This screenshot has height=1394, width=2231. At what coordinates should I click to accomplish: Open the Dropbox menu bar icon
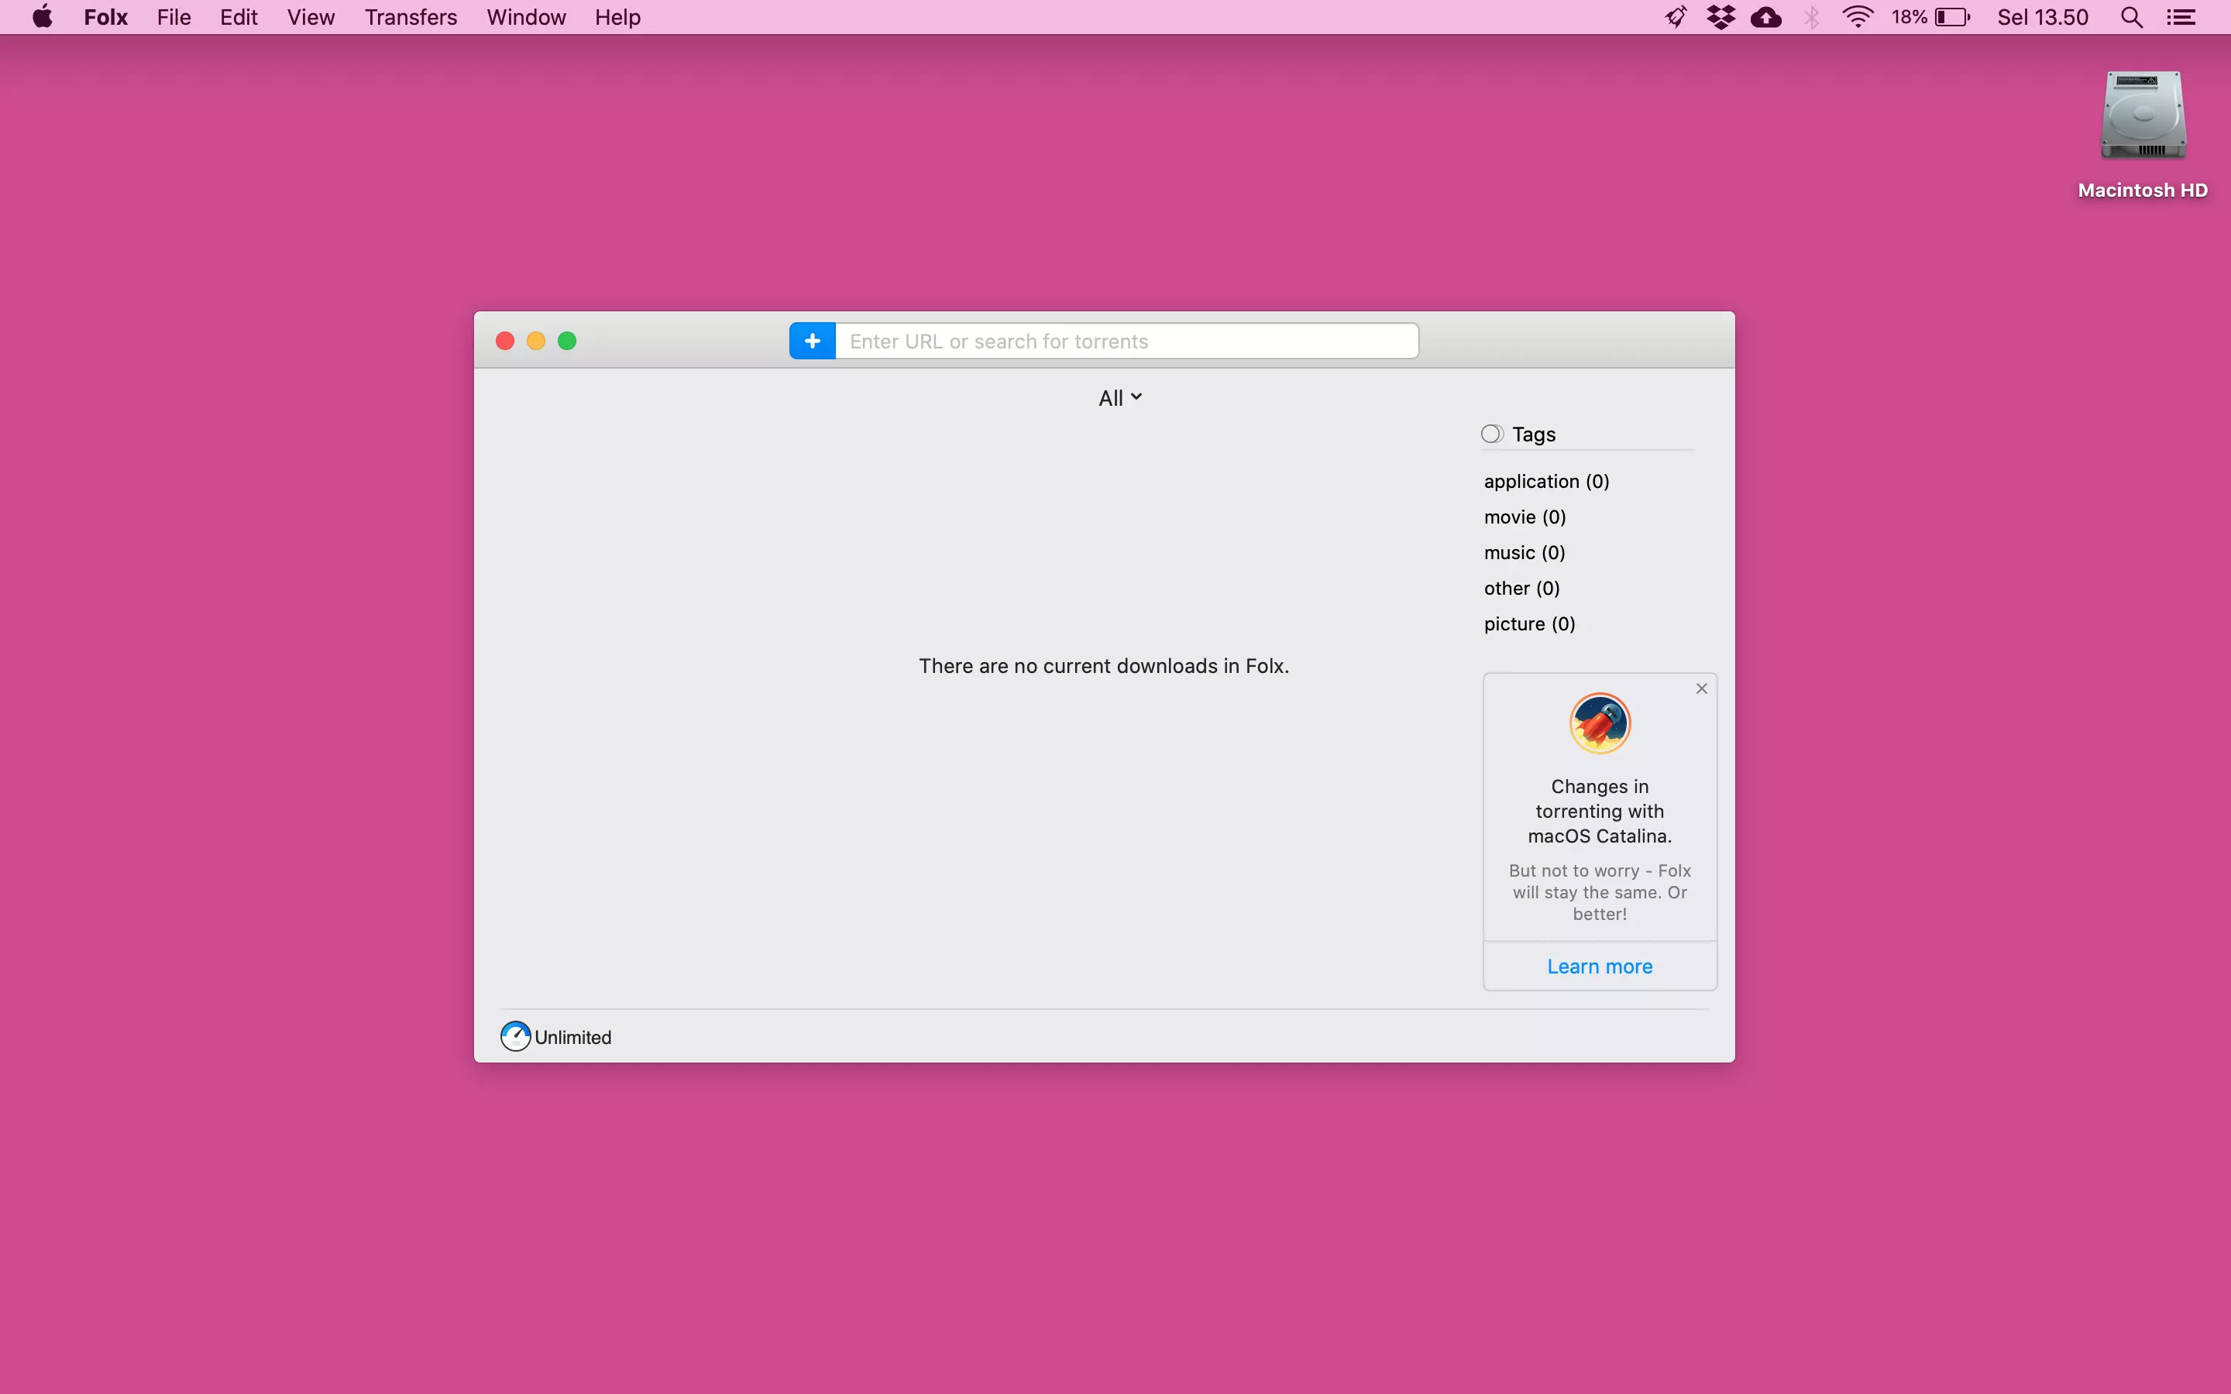click(1721, 18)
